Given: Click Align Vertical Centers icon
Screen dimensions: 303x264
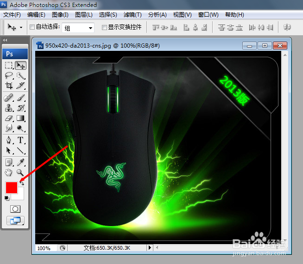Looking at the screenshot, I should tap(164, 28).
